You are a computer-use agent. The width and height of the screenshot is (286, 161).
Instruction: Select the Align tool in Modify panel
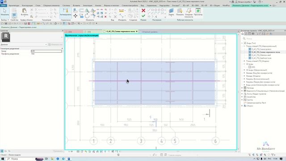(x=75, y=11)
